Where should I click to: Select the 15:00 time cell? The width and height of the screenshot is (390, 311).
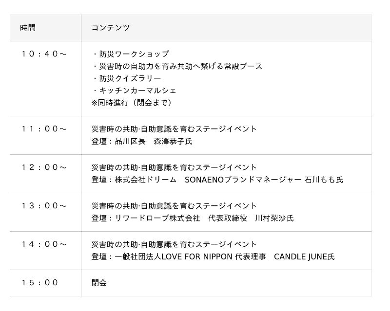39,283
